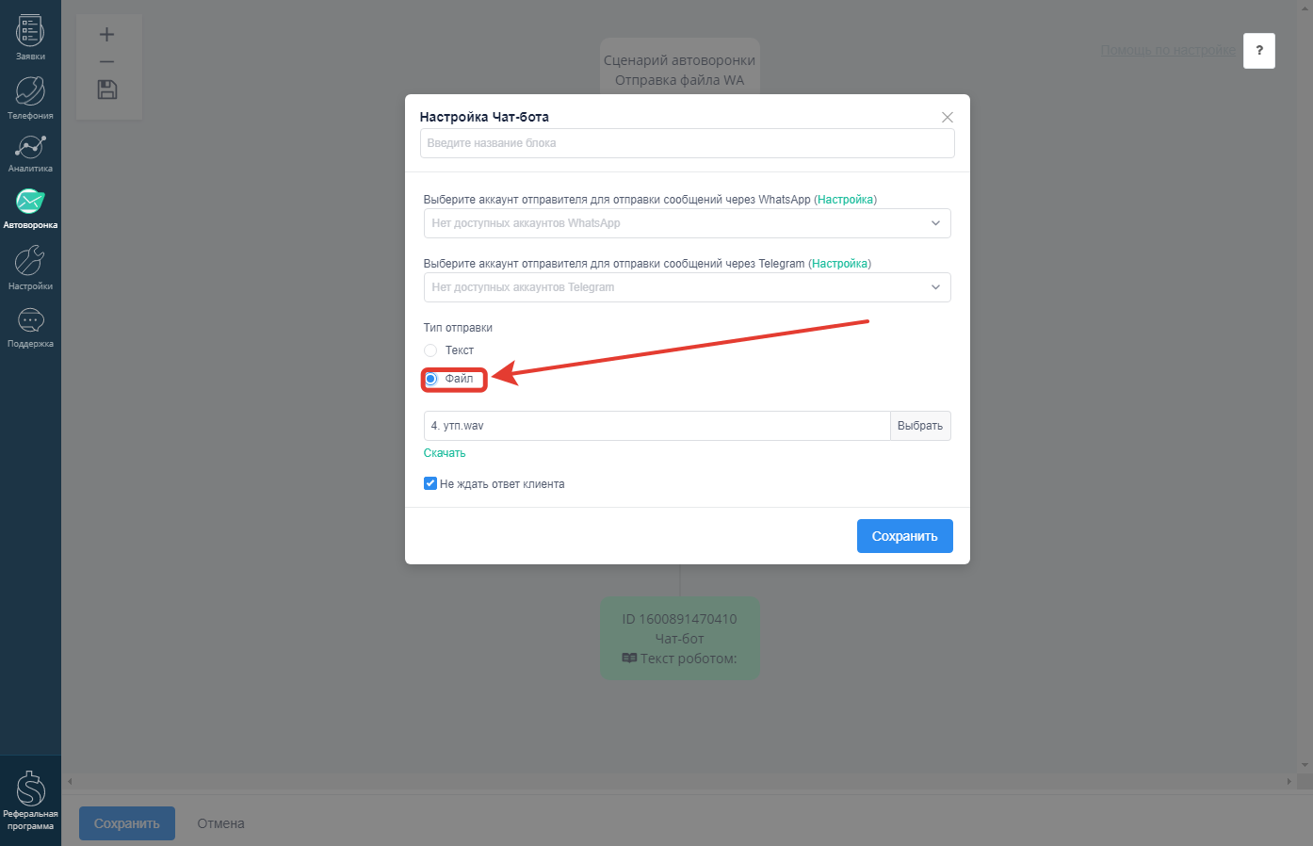Select the Файл radio button

pyautogui.click(x=431, y=379)
